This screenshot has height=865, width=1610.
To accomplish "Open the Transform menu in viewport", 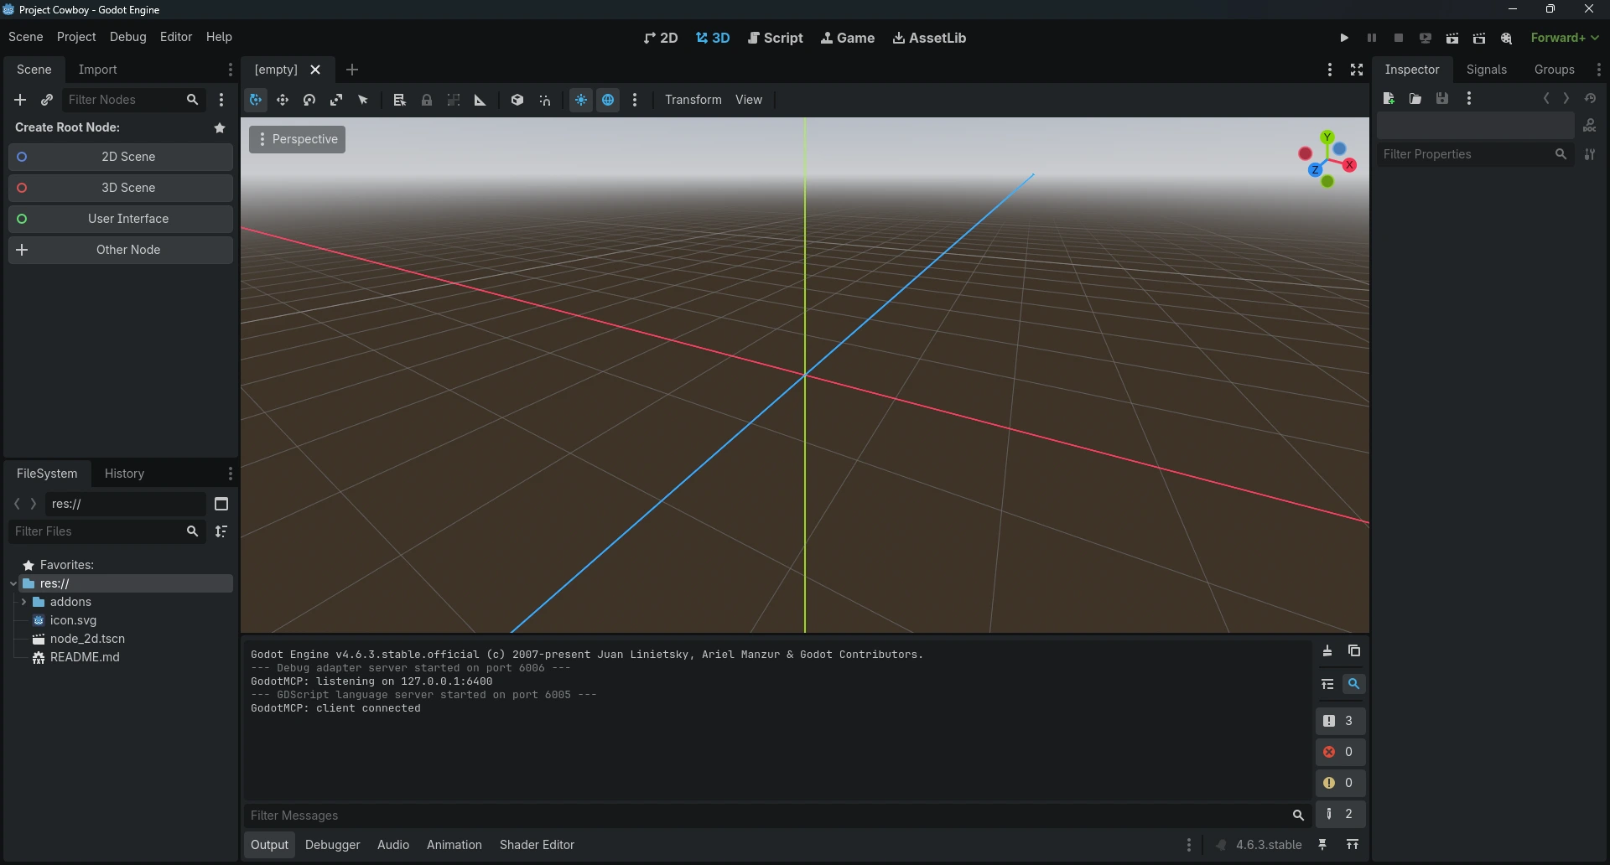I will 693,100.
